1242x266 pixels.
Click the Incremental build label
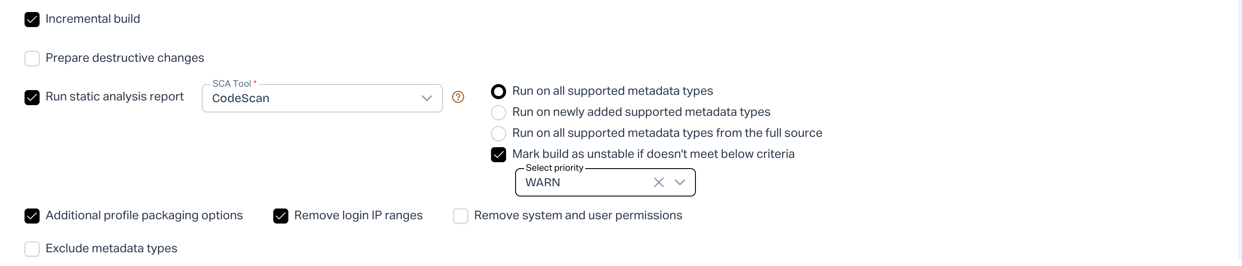pos(93,19)
